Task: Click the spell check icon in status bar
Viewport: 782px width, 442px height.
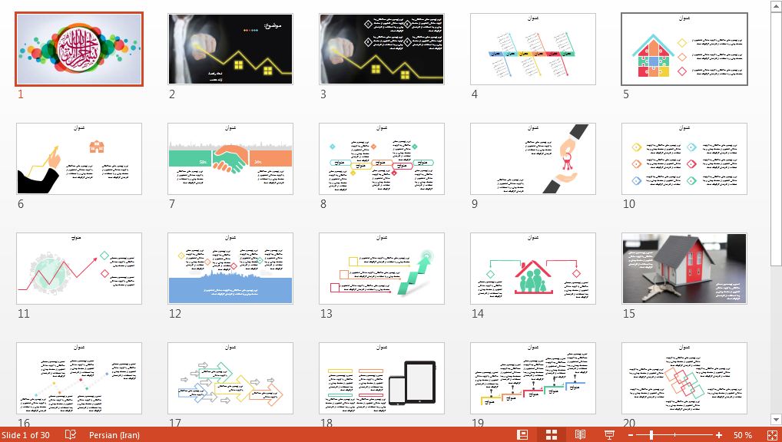Action: point(71,435)
